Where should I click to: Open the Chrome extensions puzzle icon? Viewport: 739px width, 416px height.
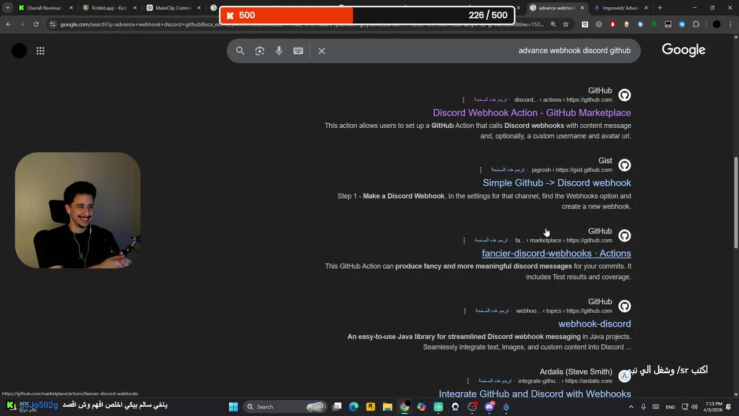pos(696,24)
